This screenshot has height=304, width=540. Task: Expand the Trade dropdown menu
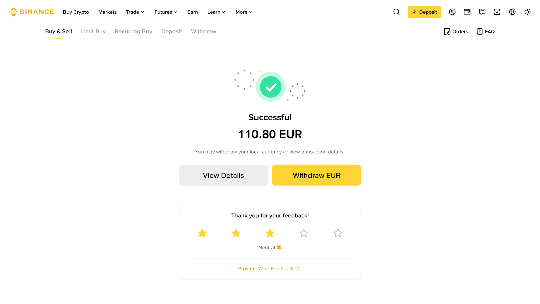coord(135,12)
